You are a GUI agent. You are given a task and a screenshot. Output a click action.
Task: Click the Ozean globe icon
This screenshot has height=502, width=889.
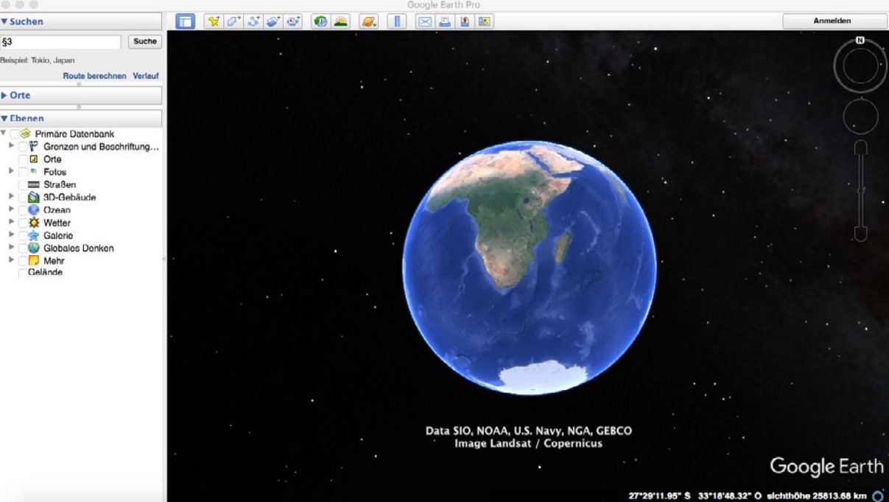tap(34, 210)
